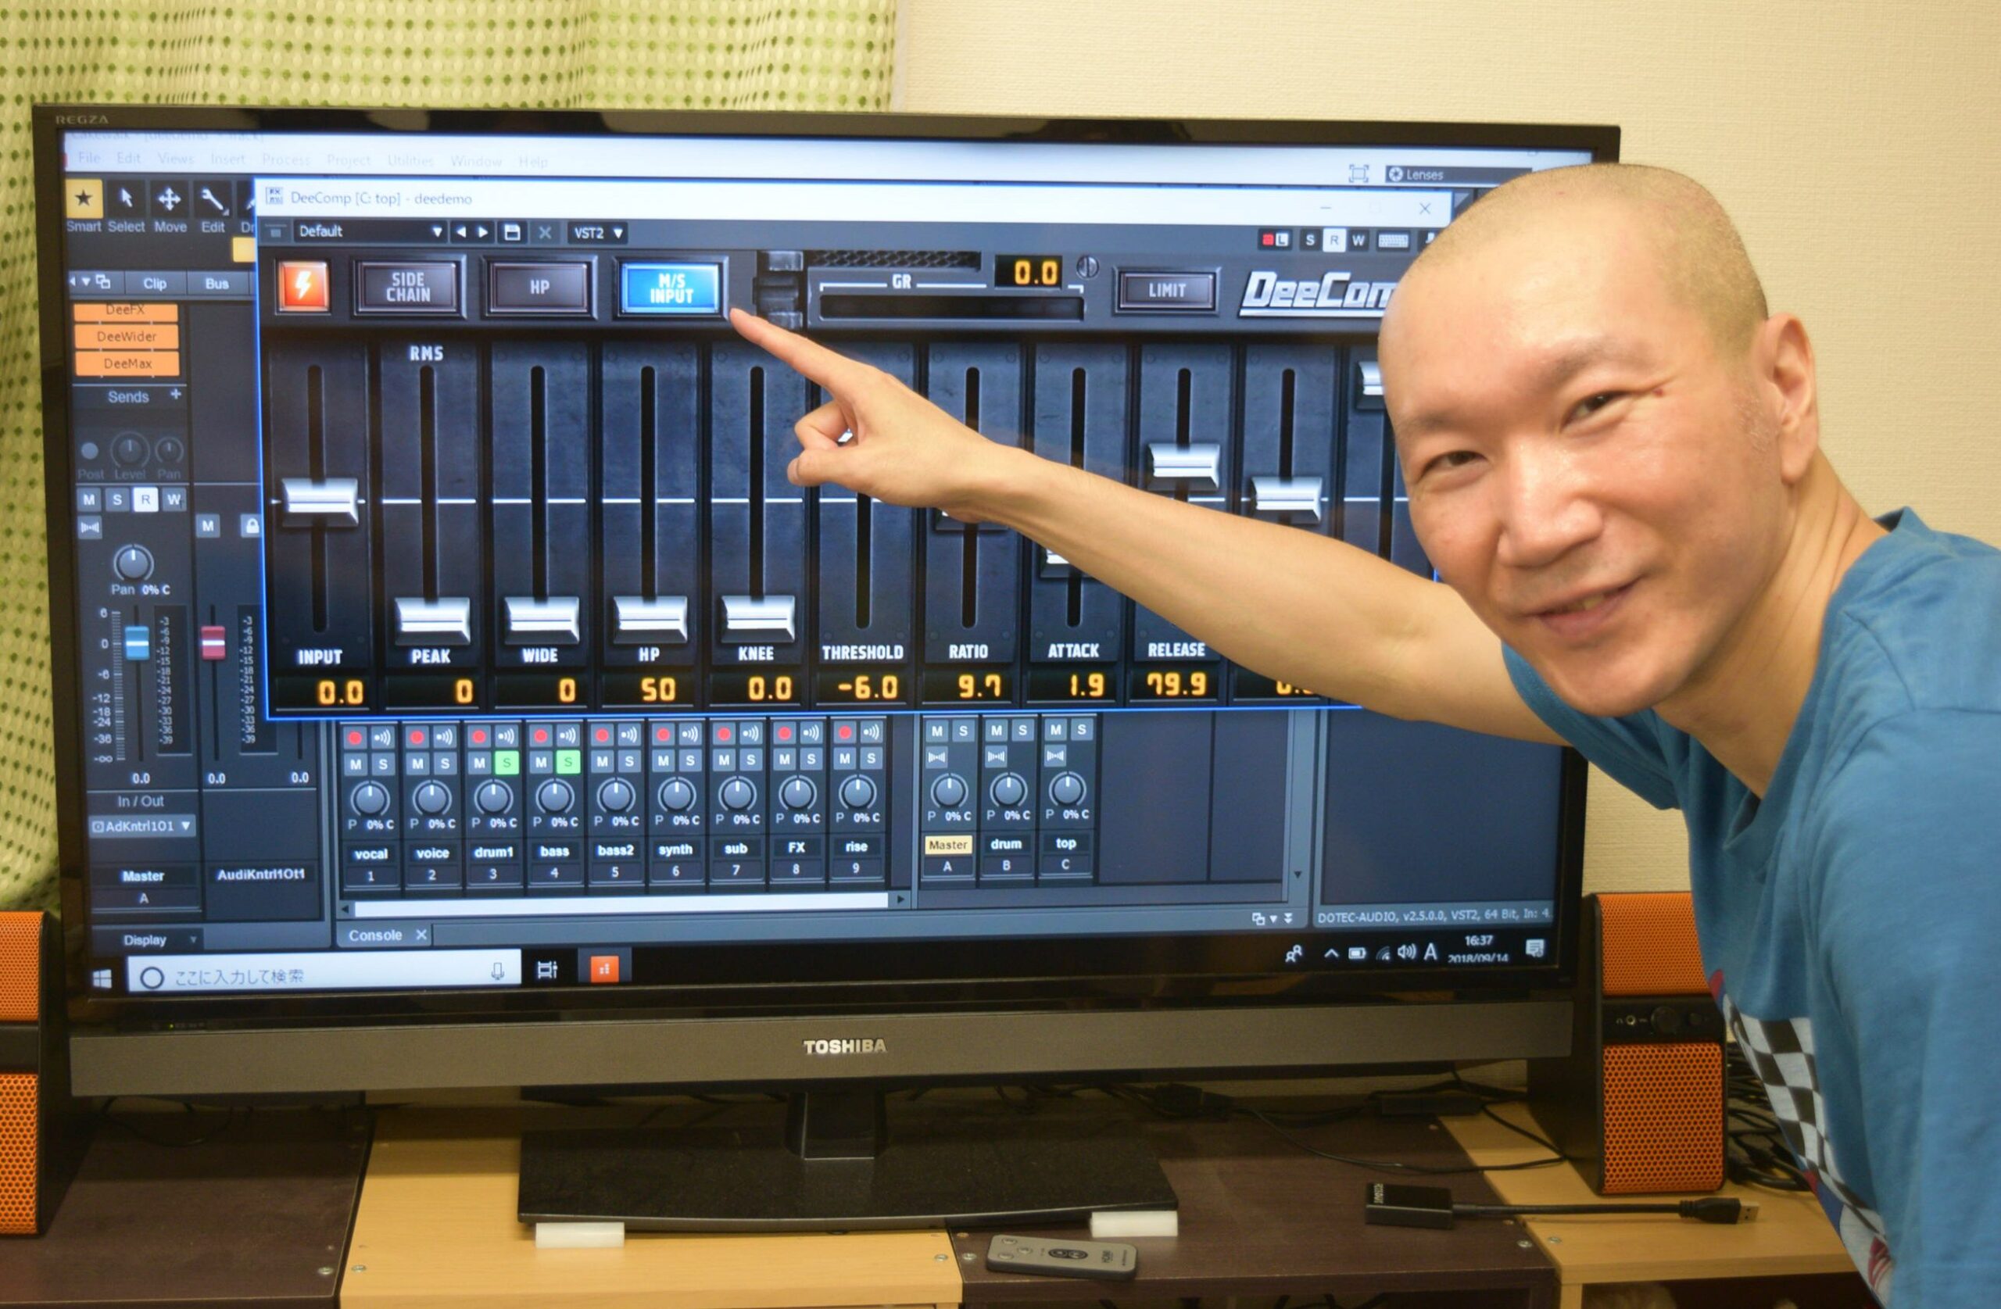This screenshot has width=2001, height=1309.
Task: Open the notification center icon
Action: coord(1534,950)
